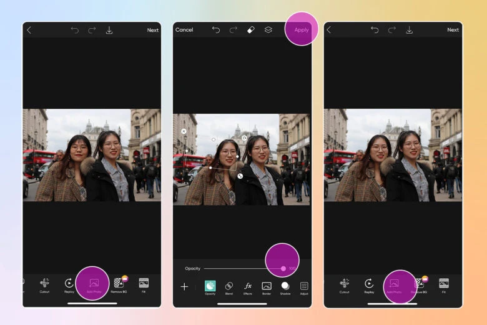Select the Opacity tab in the middle phone
This screenshot has width=487, height=325.
click(210, 287)
